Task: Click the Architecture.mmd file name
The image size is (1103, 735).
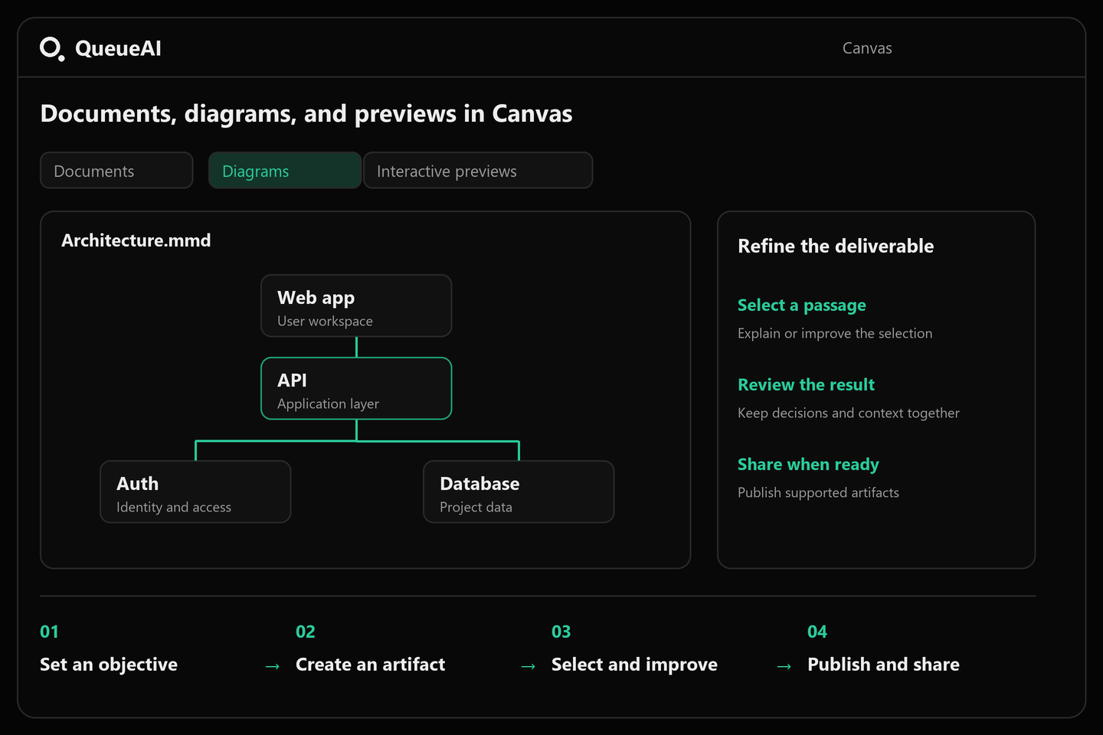Action: 136,240
